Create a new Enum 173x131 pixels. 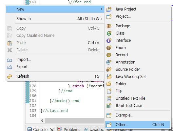pyautogui.click(x=138, y=48)
